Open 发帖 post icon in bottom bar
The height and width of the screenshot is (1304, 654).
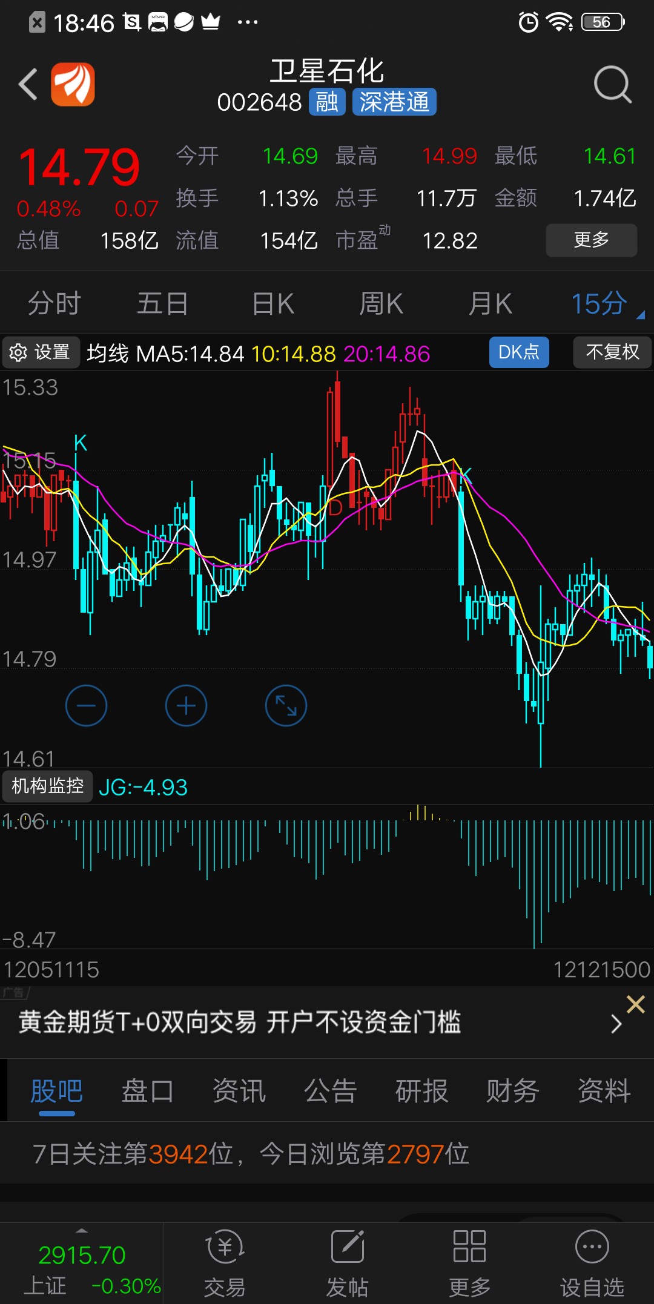pos(348,1264)
